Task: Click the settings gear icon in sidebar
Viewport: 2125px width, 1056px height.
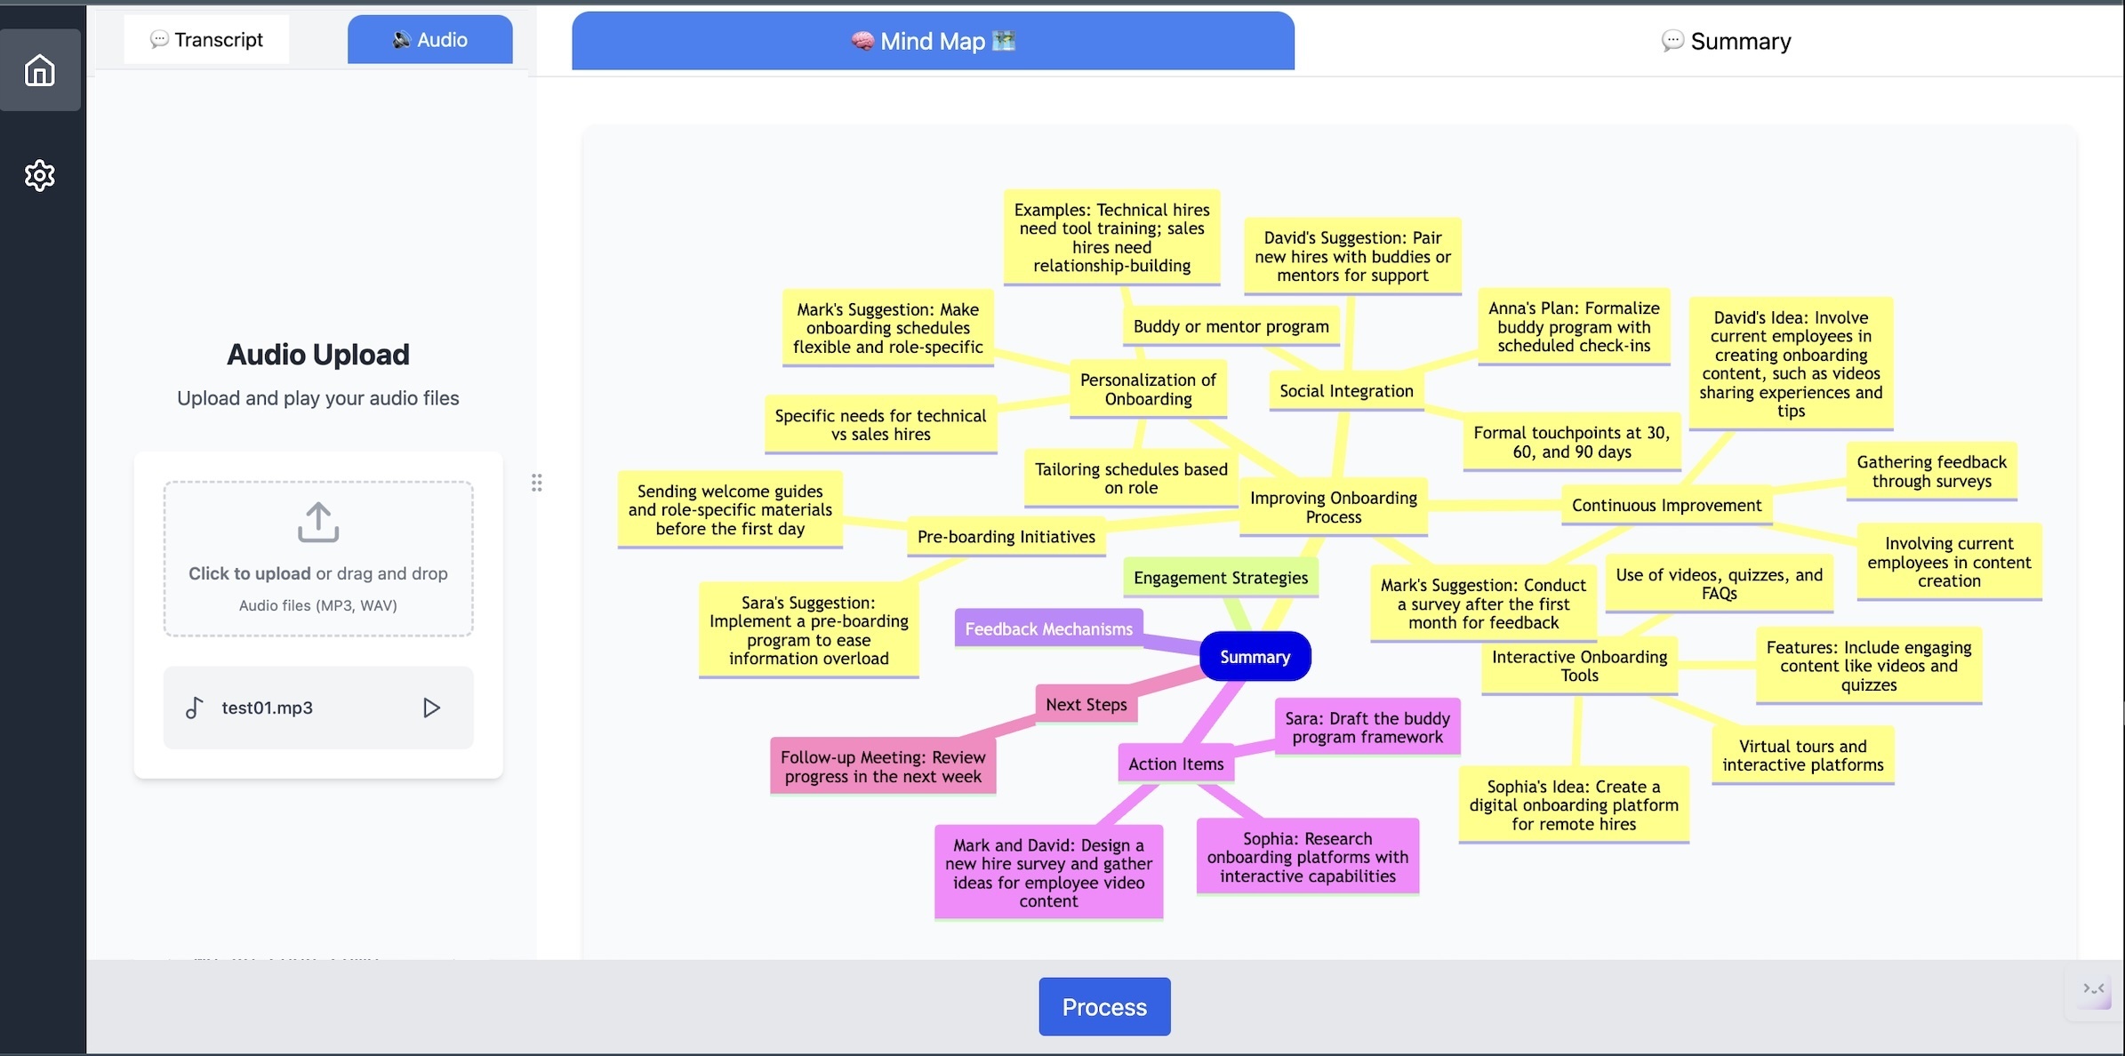Action: (x=39, y=175)
